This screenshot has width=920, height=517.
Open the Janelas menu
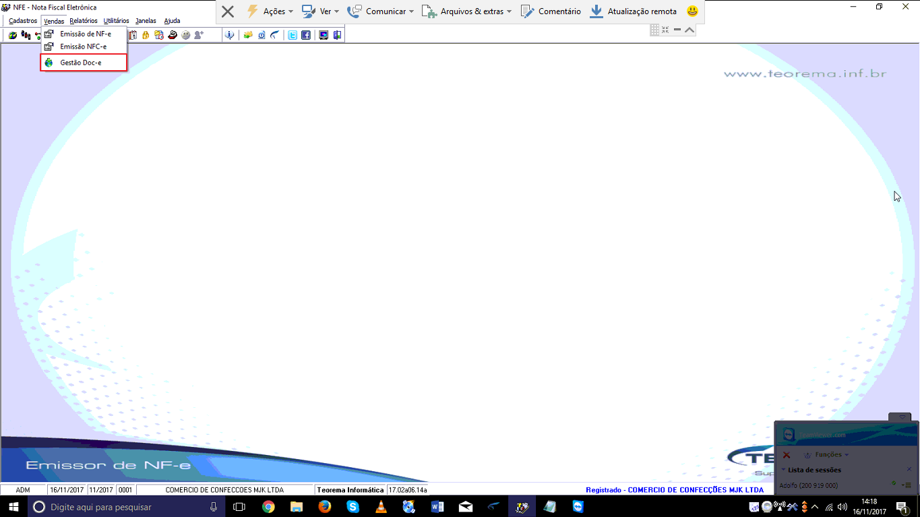[146, 21]
